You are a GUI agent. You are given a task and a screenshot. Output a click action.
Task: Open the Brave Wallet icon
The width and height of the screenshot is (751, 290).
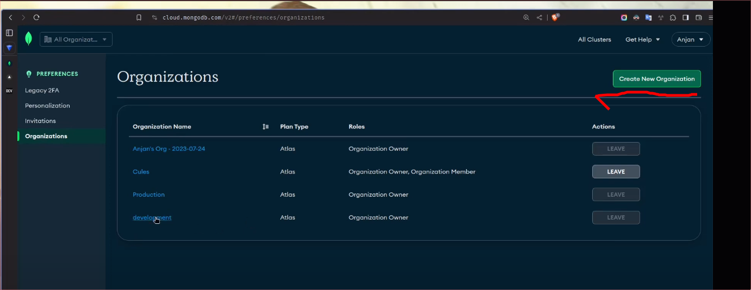pos(698,17)
